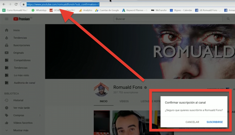Open the WeTransfer bookmark
The width and height of the screenshot is (235, 135).
[159, 10]
